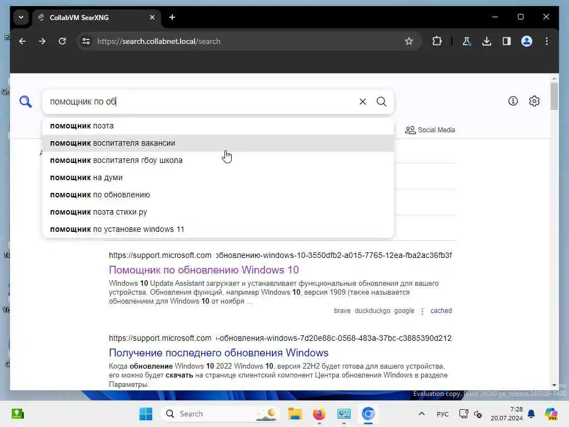Expand first result's three-dot options
Screen dimensions: 569x427
point(422,311)
